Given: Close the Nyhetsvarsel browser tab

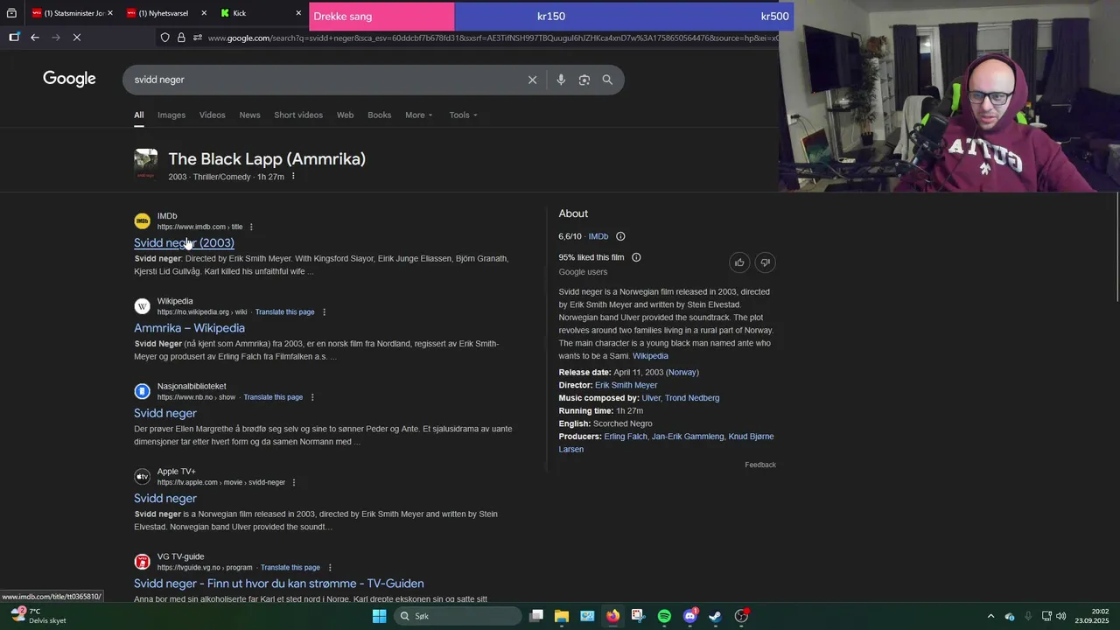Looking at the screenshot, I should (204, 13).
